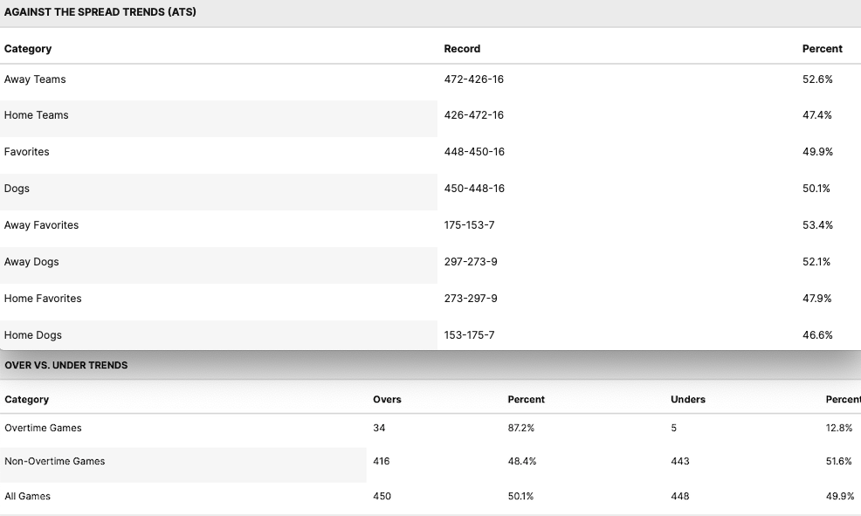
Task: Click the Home Dogs row label
Action: point(33,335)
